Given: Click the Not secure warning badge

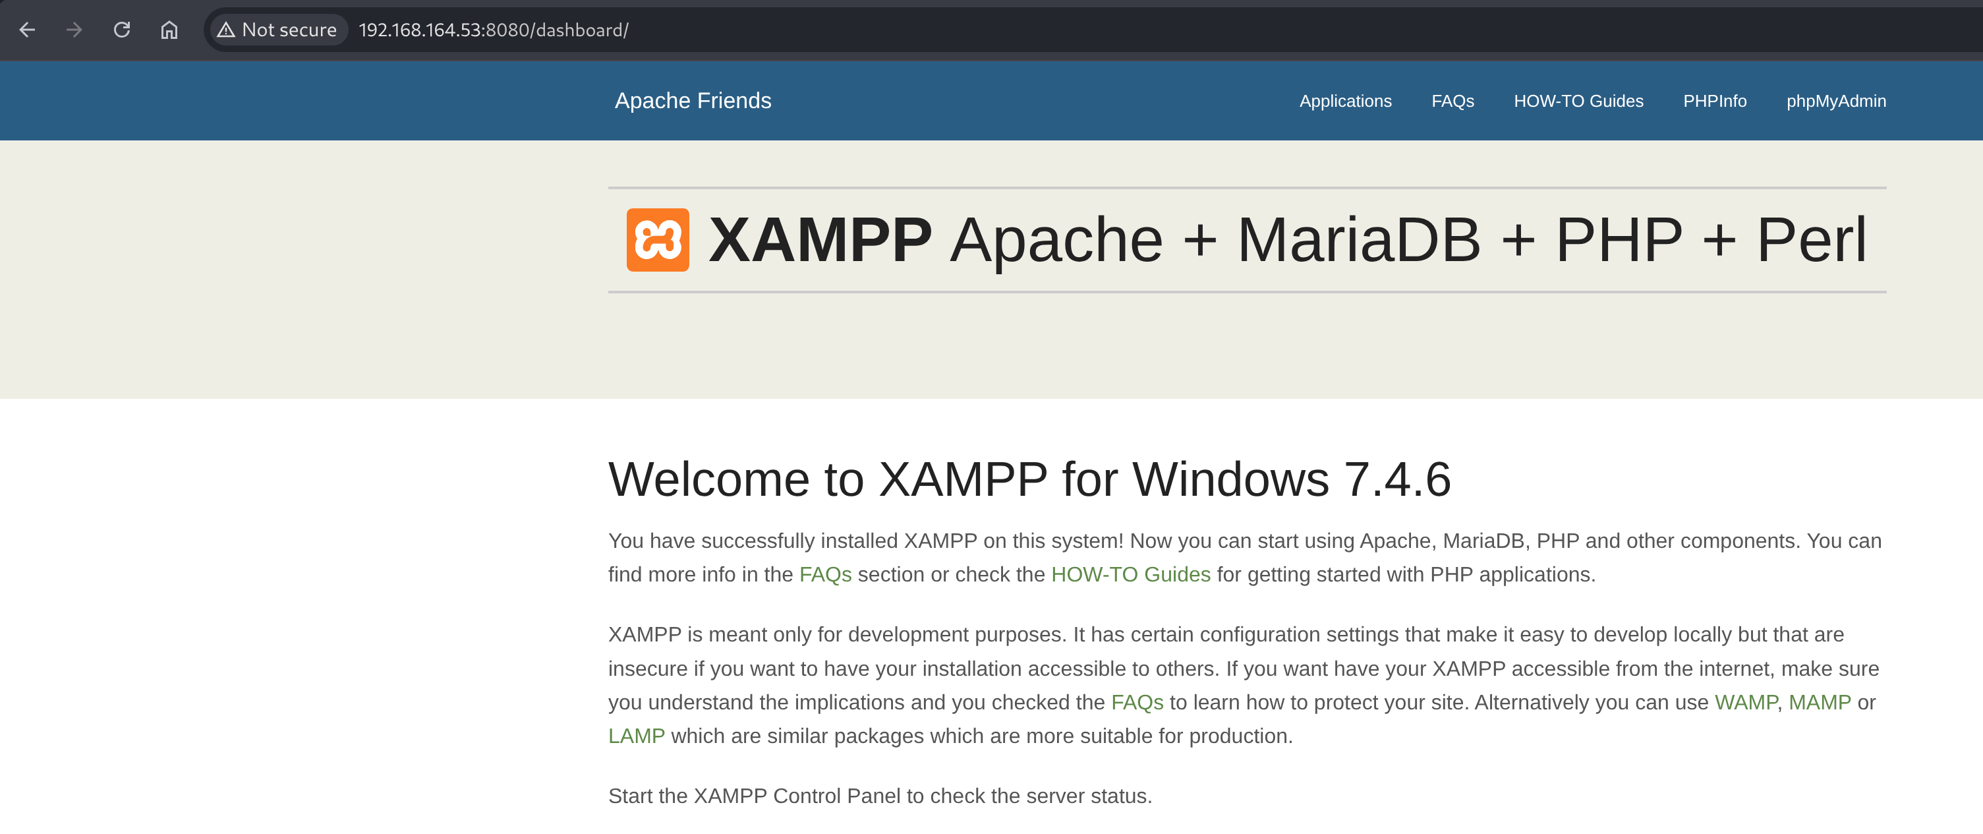Looking at the screenshot, I should [277, 30].
